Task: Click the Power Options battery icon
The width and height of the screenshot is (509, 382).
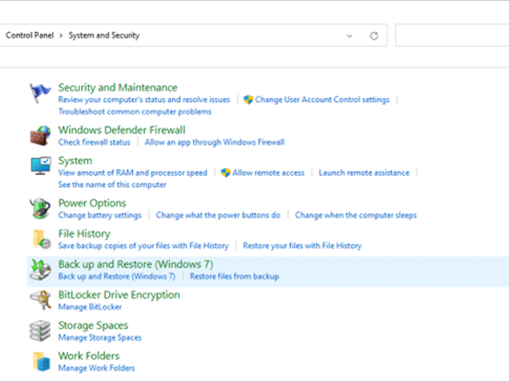Action: 40,208
